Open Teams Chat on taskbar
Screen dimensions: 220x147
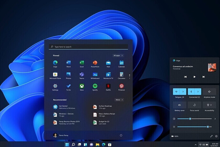[92, 144]
